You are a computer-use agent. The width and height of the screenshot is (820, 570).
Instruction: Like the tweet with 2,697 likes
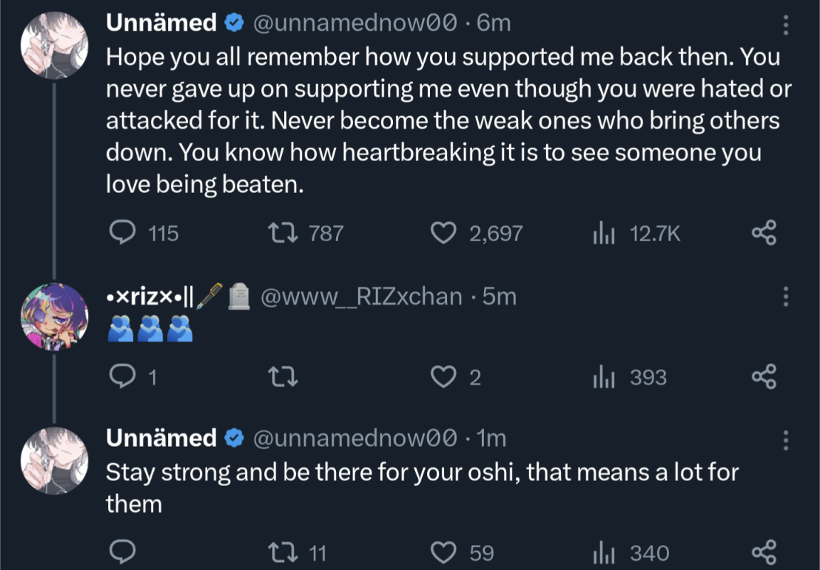[x=444, y=233]
